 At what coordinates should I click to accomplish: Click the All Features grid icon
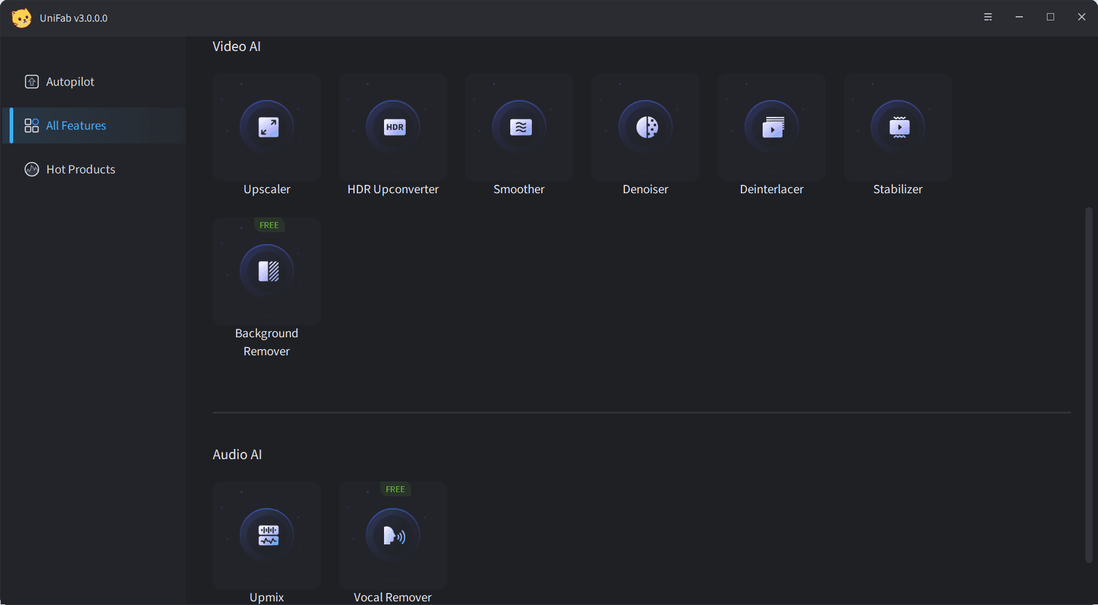[32, 125]
